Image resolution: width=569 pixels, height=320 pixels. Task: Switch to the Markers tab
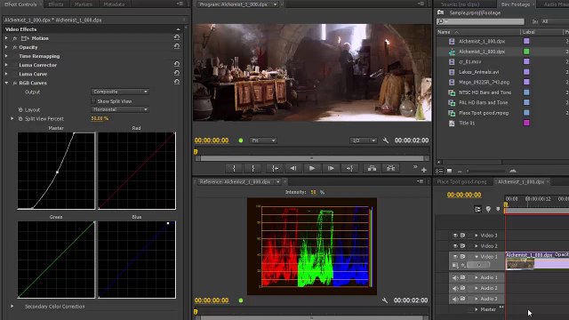coord(83,4)
